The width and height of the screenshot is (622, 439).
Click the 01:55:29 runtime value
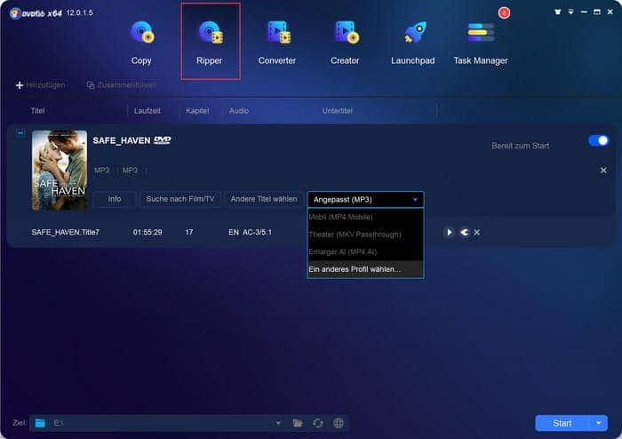tap(148, 232)
